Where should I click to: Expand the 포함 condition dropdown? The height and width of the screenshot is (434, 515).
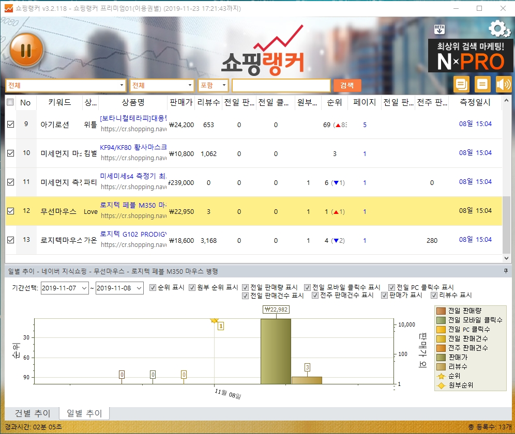click(x=213, y=85)
